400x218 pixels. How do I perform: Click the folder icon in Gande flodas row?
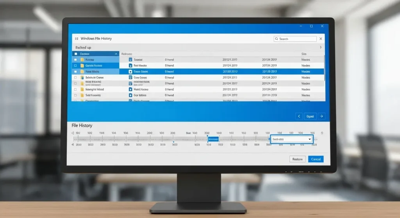pos(82,66)
